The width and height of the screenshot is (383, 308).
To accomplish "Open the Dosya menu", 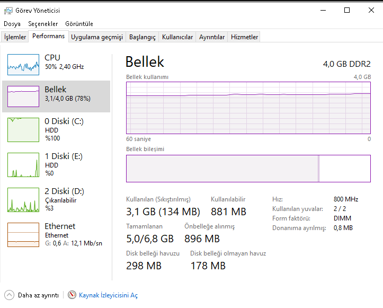I will 12,24.
